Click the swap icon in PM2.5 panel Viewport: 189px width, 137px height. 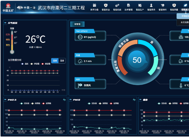tap(65, 100)
